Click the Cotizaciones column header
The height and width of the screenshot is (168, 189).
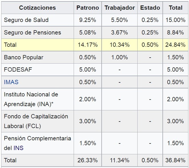coord(37,8)
